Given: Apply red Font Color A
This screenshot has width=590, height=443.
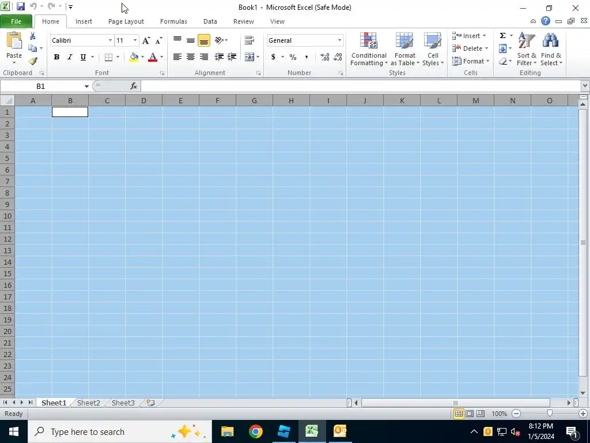Looking at the screenshot, I should click(x=152, y=57).
